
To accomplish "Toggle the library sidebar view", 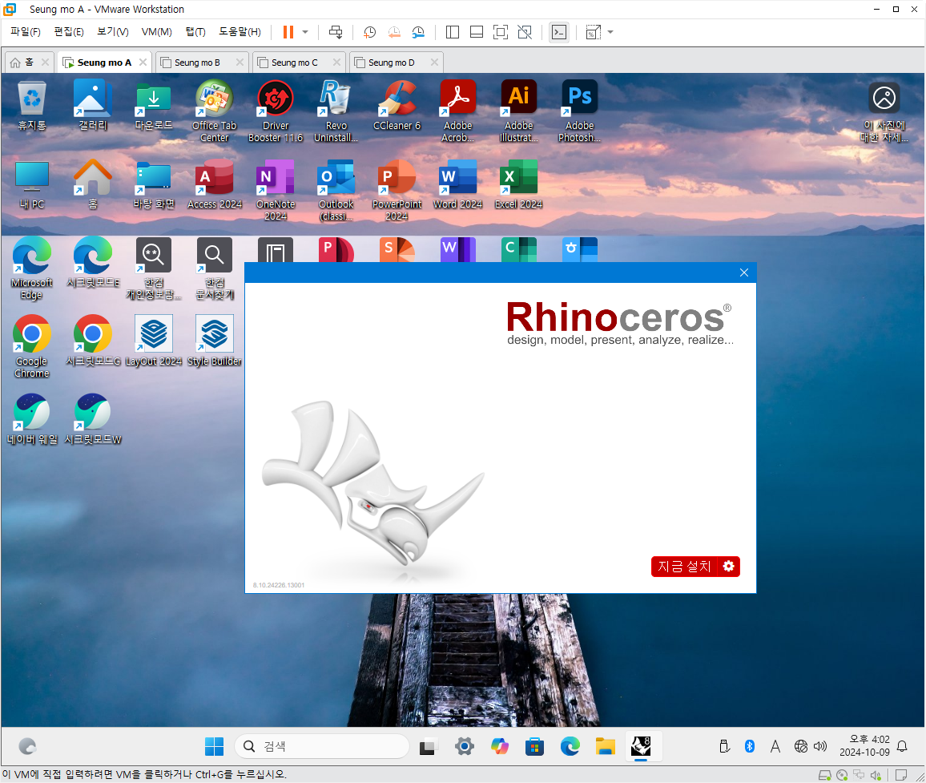I will click(453, 32).
